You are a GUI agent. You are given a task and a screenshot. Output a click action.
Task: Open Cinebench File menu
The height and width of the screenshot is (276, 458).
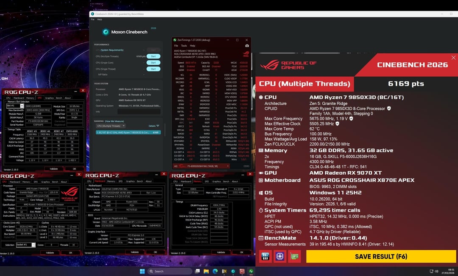(92, 20)
